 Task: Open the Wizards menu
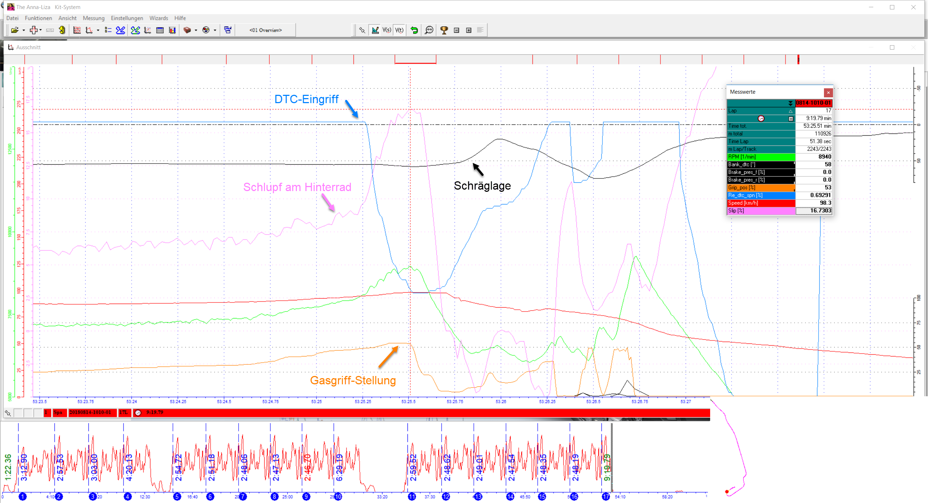tap(158, 18)
